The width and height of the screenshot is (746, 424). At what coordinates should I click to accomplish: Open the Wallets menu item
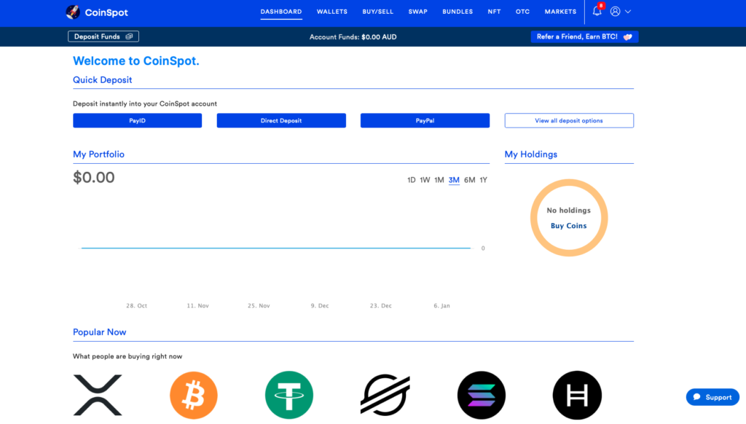(332, 12)
